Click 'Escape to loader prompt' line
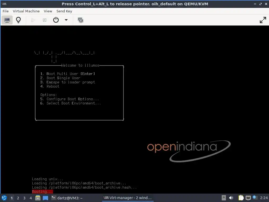Image resolution: width=269 pixels, height=202 pixels. (68, 82)
